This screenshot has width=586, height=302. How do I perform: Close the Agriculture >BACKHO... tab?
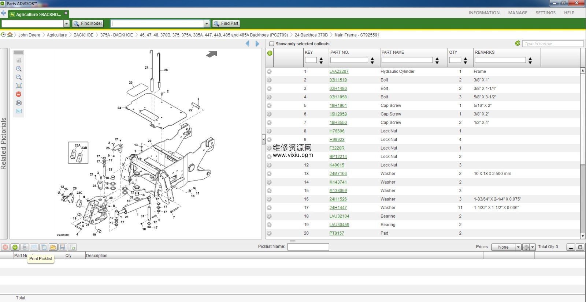pyautogui.click(x=66, y=13)
